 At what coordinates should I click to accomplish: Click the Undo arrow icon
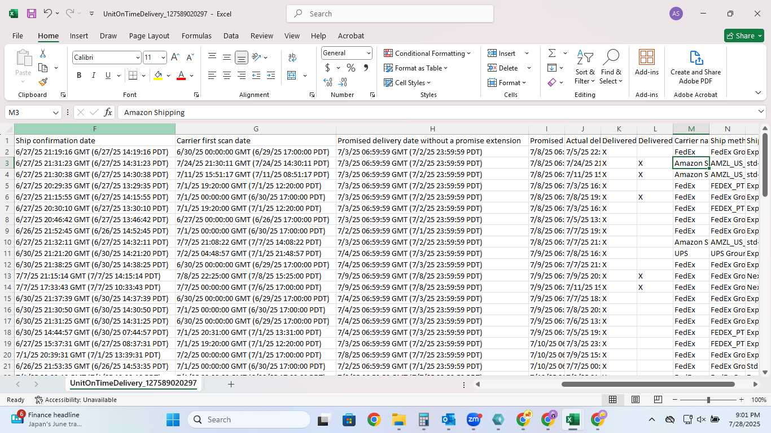point(48,14)
